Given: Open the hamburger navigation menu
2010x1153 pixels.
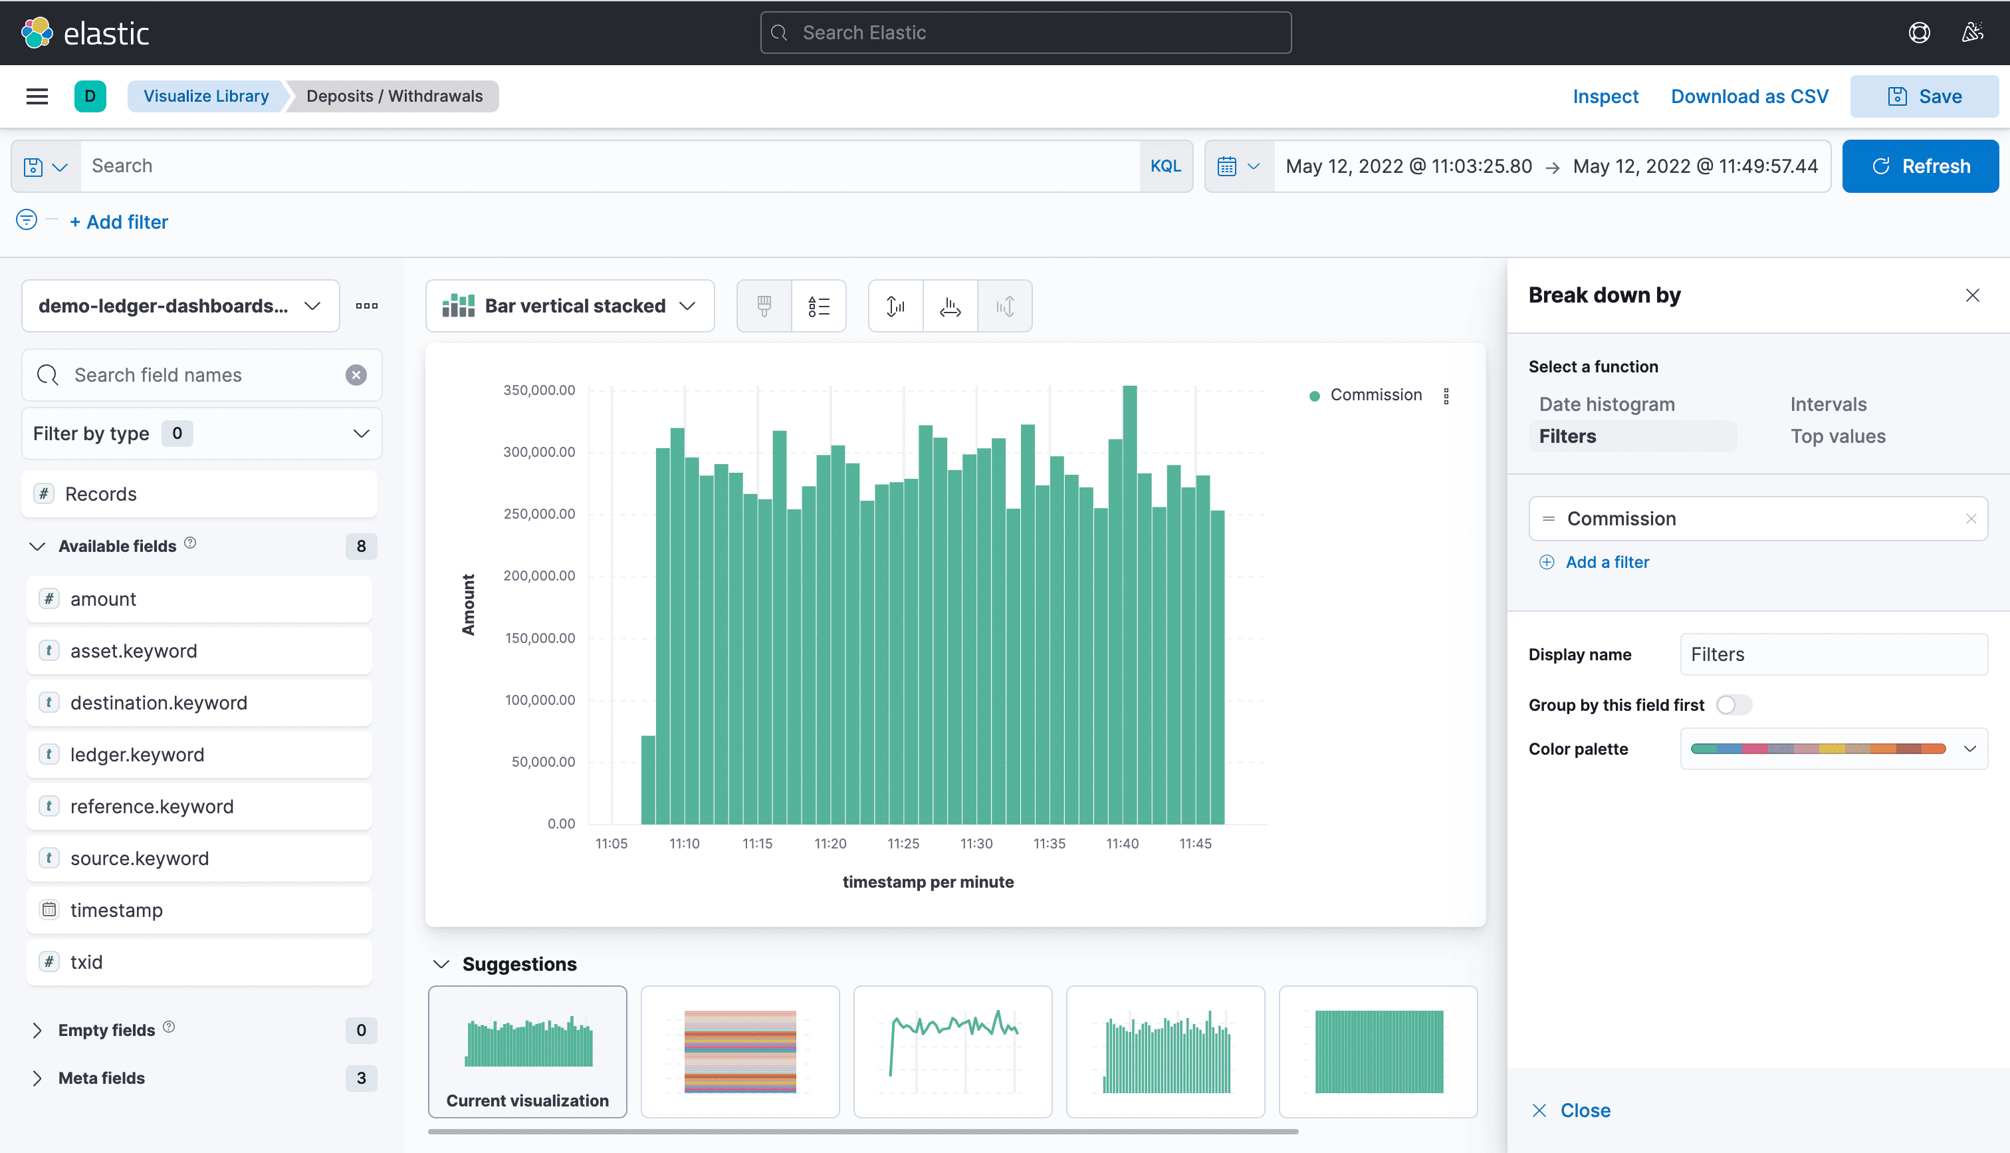Looking at the screenshot, I should [x=37, y=96].
